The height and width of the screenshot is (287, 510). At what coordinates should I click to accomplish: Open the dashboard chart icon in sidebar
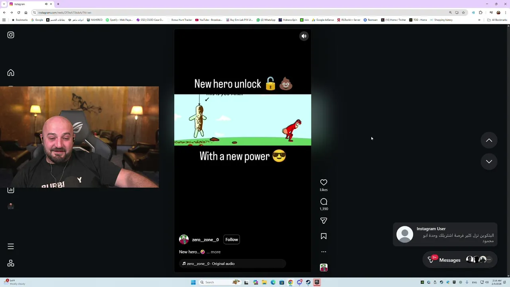pos(11,190)
